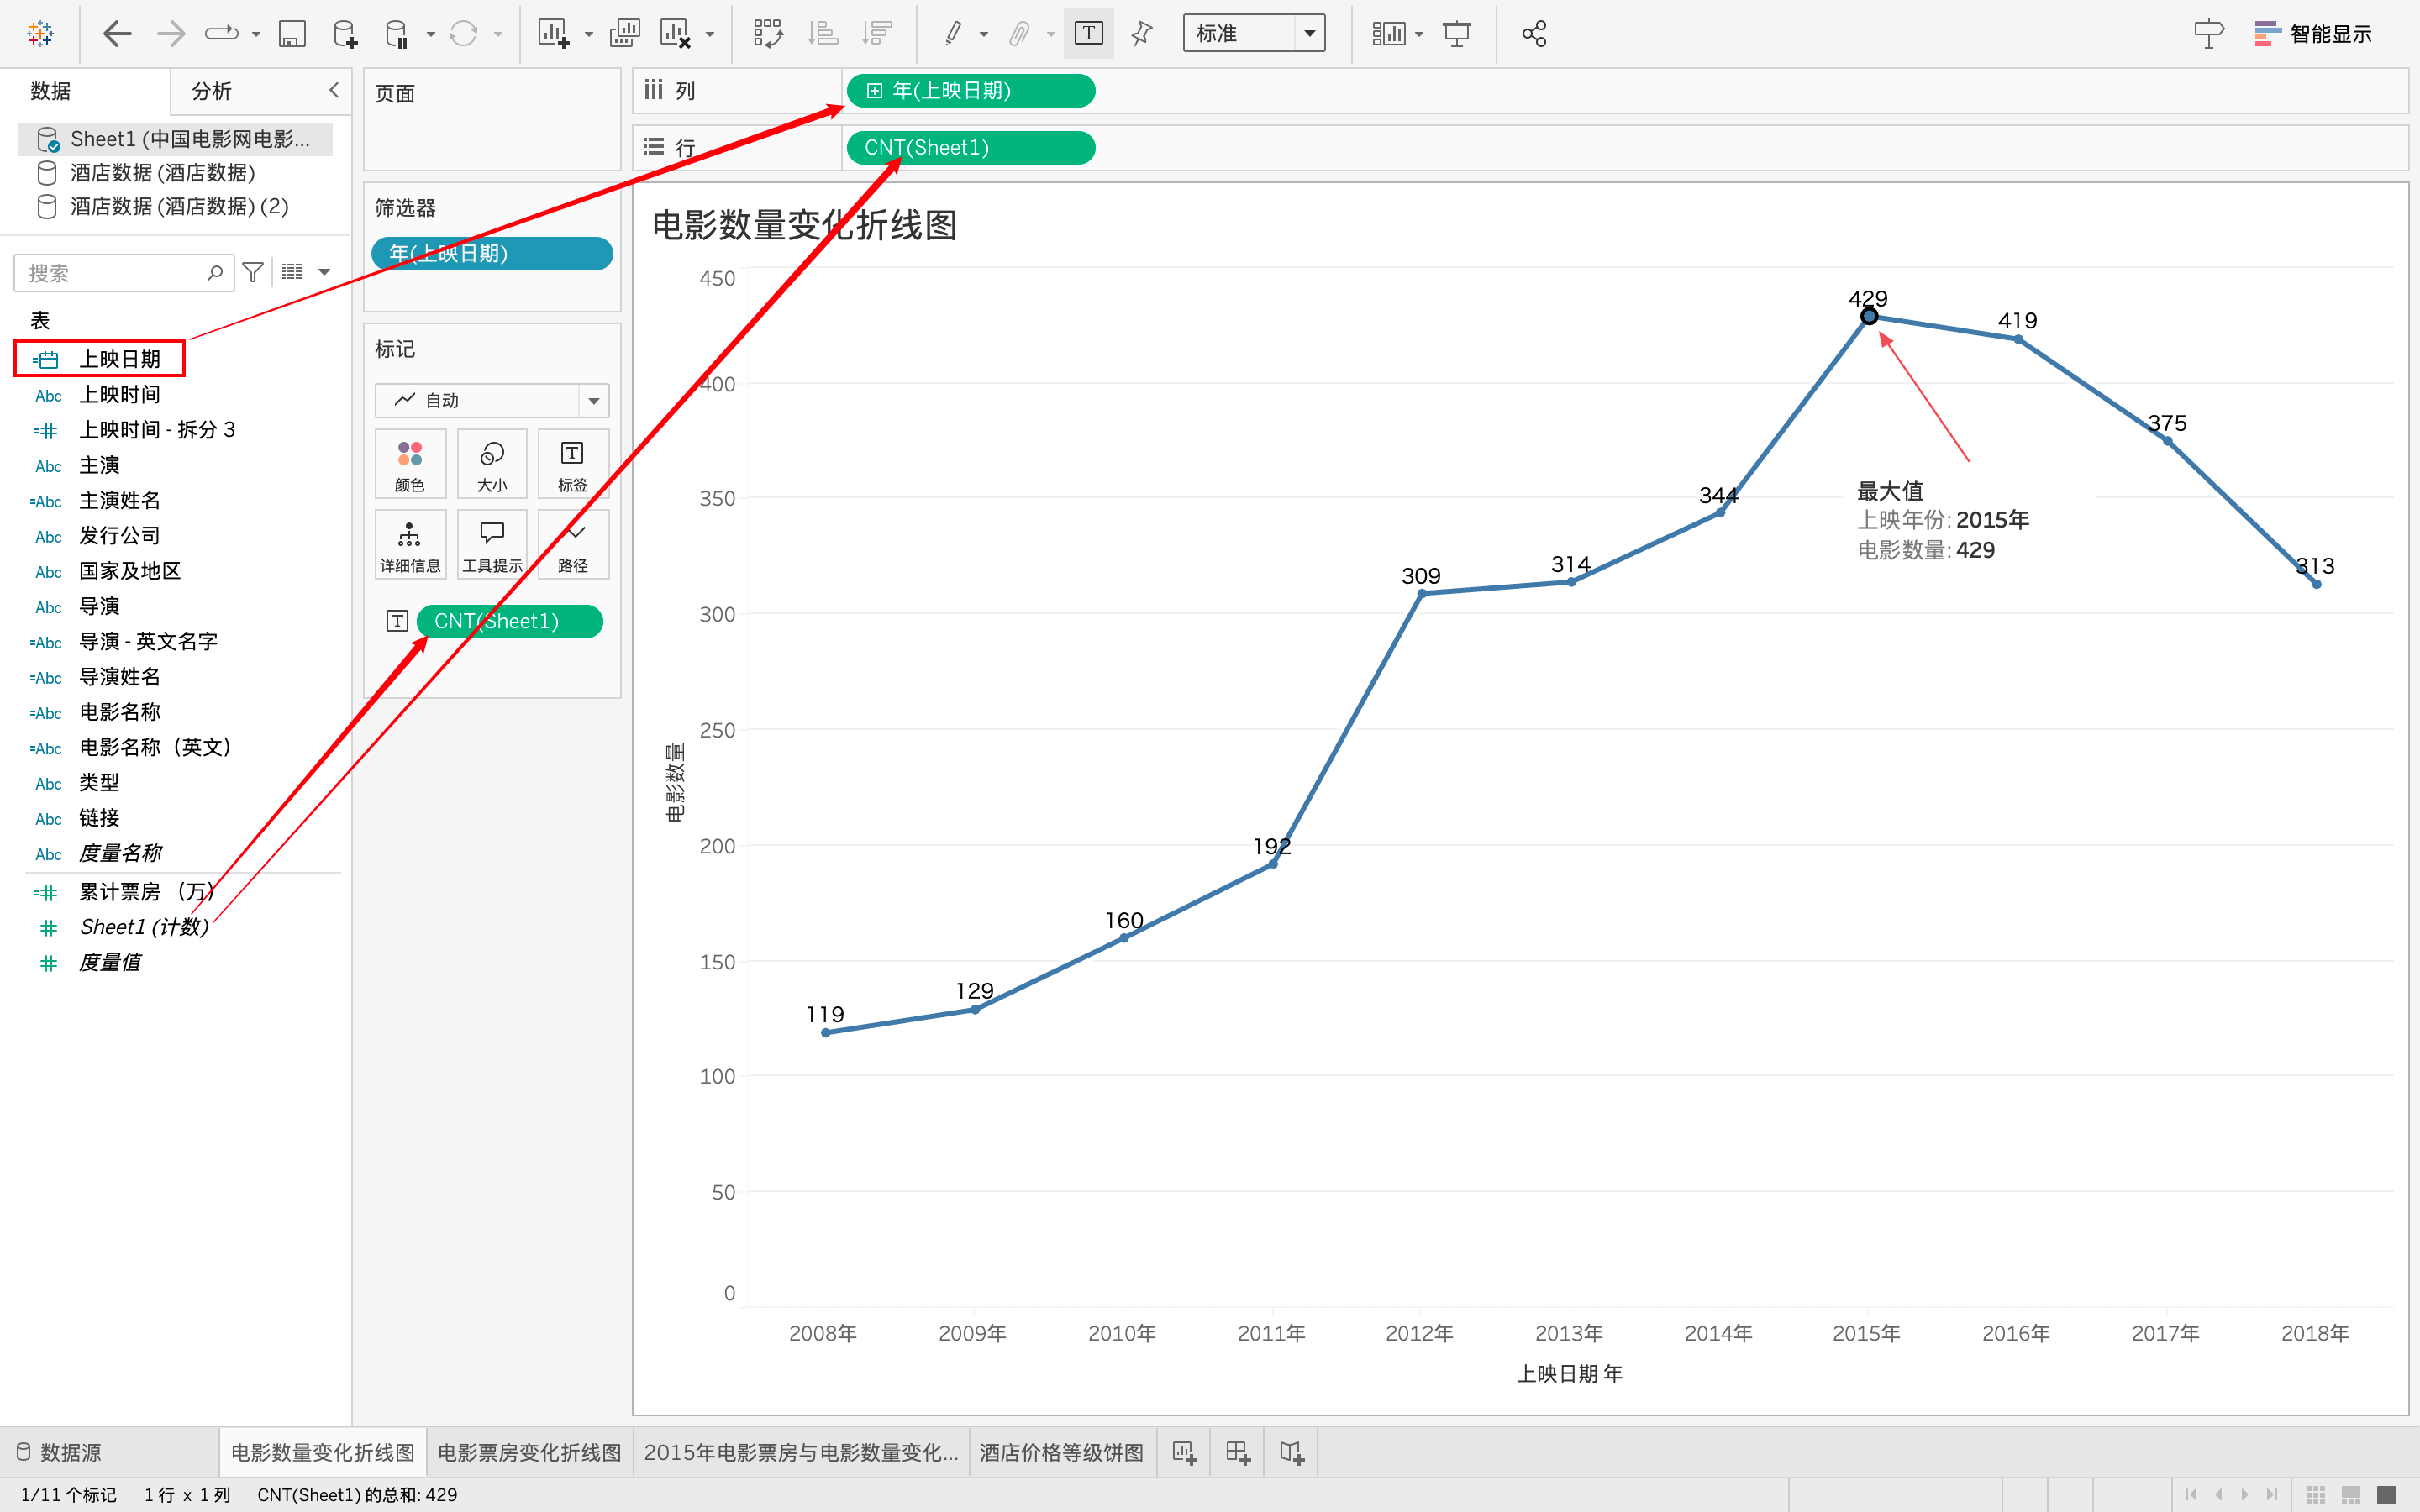Collapse the data pane with the chevron

[x=334, y=90]
